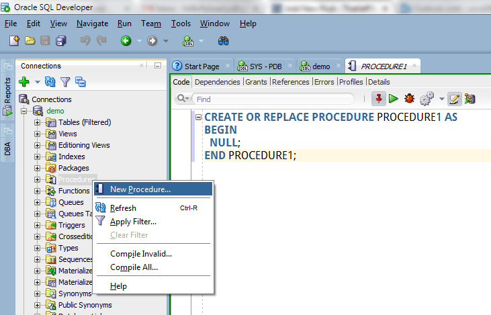
Task: Select the Triggers tree item
Action: pos(72,225)
